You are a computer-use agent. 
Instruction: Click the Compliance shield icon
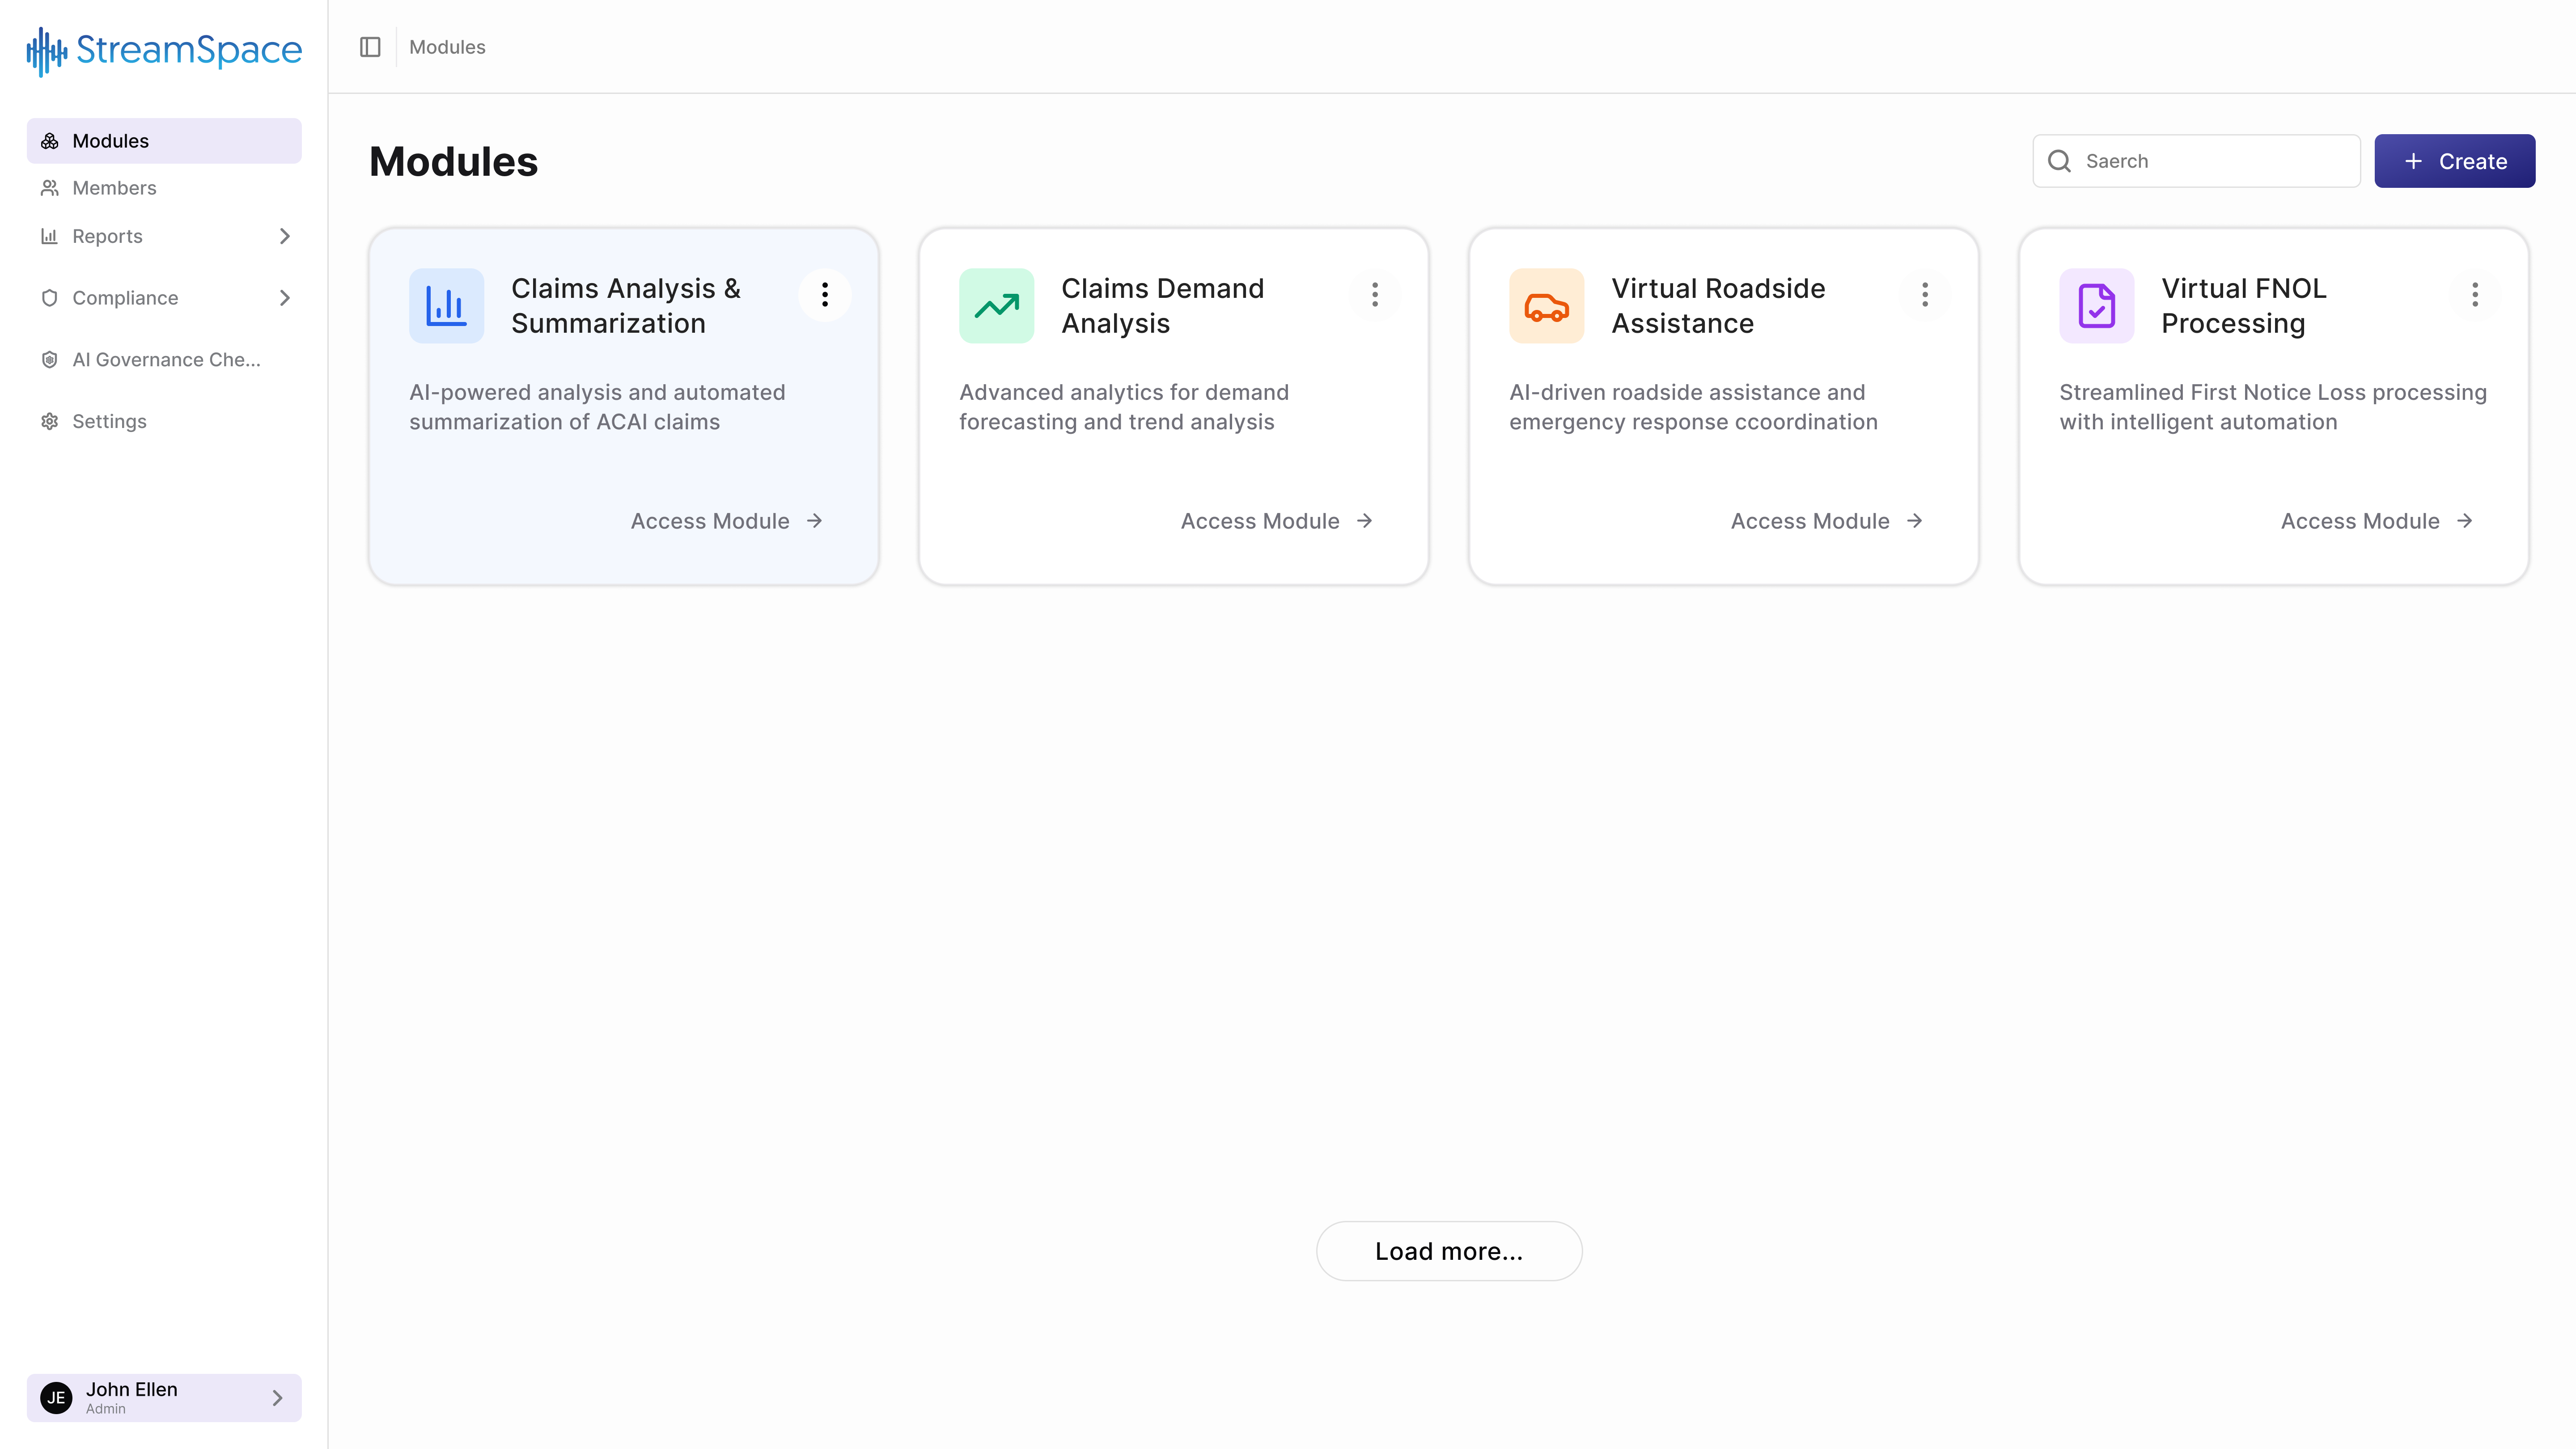tap(49, 298)
